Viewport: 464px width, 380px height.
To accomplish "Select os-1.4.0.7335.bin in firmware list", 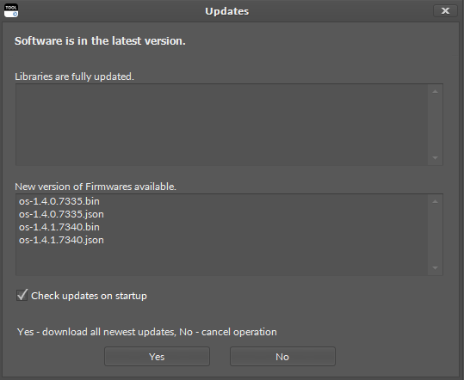I will pos(59,201).
